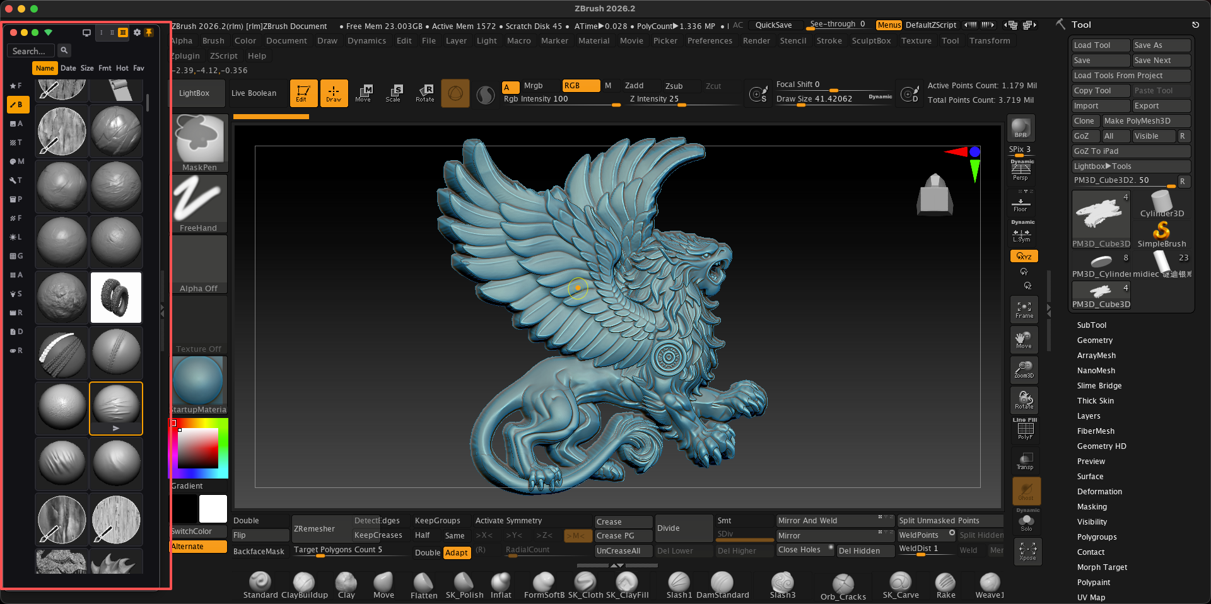Image resolution: width=1211 pixels, height=604 pixels.
Task: Activate the Draw mode icon
Action: pyautogui.click(x=334, y=93)
